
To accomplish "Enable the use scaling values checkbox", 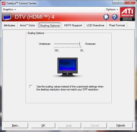I will (x=31, y=86).
